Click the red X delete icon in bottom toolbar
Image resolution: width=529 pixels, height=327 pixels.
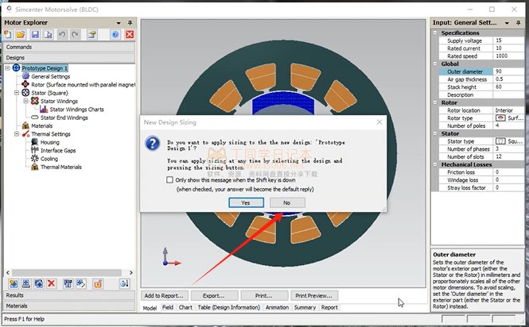click(51, 283)
